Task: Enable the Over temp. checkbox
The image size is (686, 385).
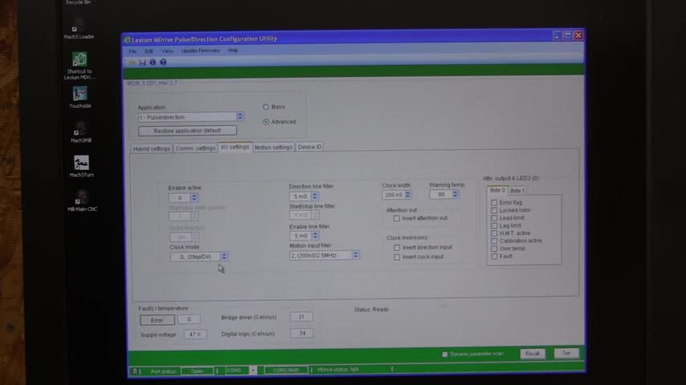Action: (x=494, y=249)
